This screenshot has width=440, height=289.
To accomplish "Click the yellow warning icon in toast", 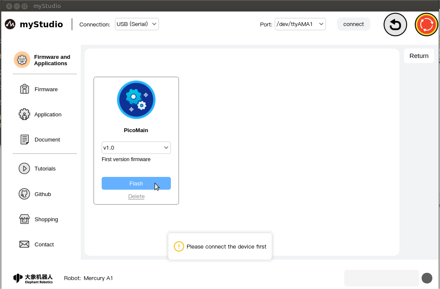I will [x=179, y=246].
